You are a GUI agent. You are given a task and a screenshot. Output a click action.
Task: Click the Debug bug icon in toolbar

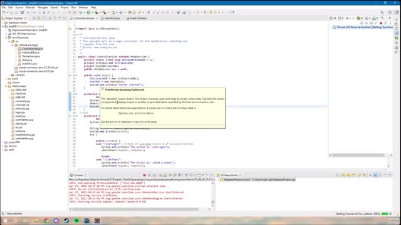[81, 12]
